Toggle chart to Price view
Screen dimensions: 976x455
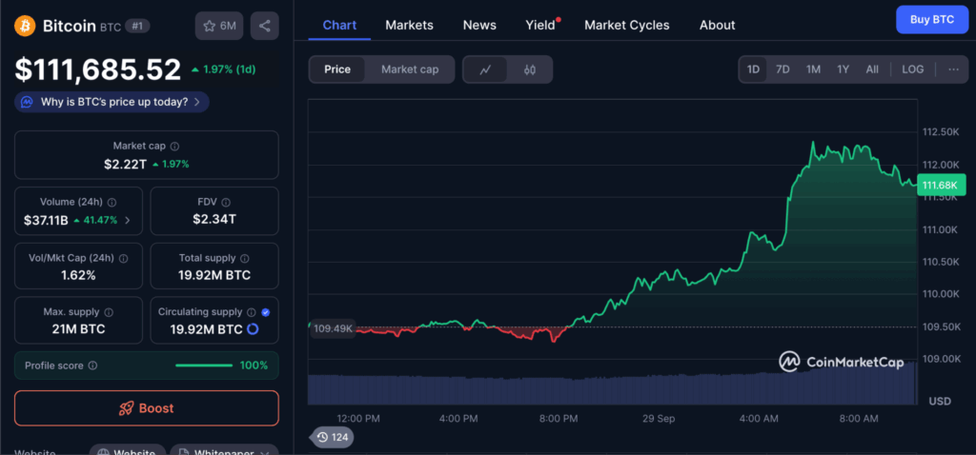(337, 69)
